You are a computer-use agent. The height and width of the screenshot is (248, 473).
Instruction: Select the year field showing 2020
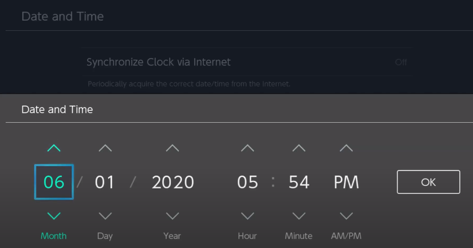tap(173, 182)
